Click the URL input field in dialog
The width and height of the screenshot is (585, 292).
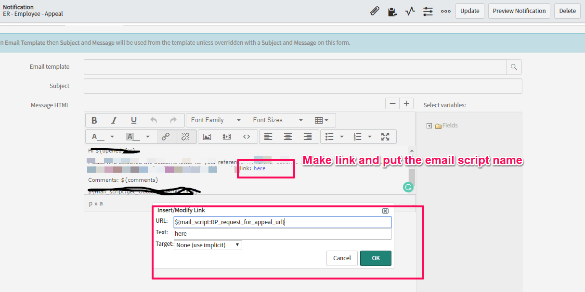pyautogui.click(x=283, y=222)
